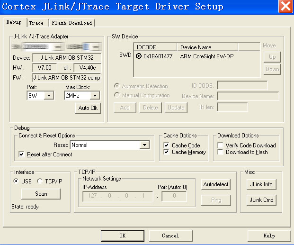This screenshot has height=245, width=294.
Task: Toggle Reset after Connect checkbox
Action: [21, 154]
